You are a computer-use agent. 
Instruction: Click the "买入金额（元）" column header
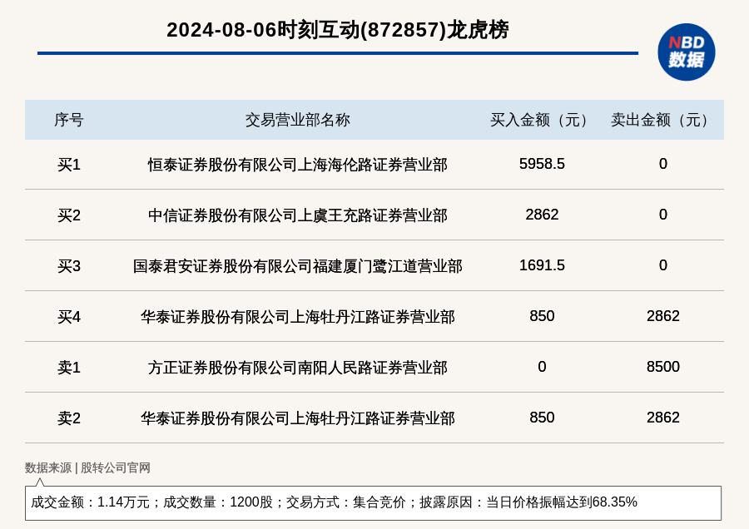(542, 120)
